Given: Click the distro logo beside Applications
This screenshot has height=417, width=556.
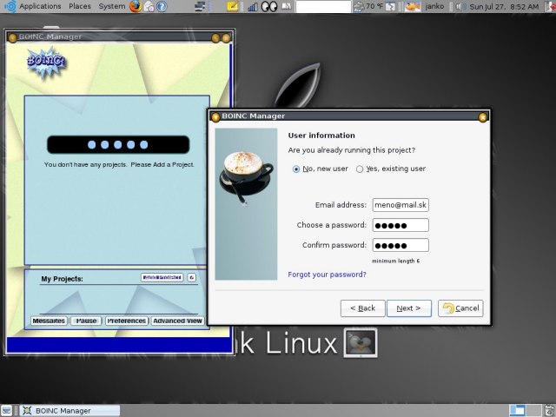Looking at the screenshot, I should tap(10, 6).
